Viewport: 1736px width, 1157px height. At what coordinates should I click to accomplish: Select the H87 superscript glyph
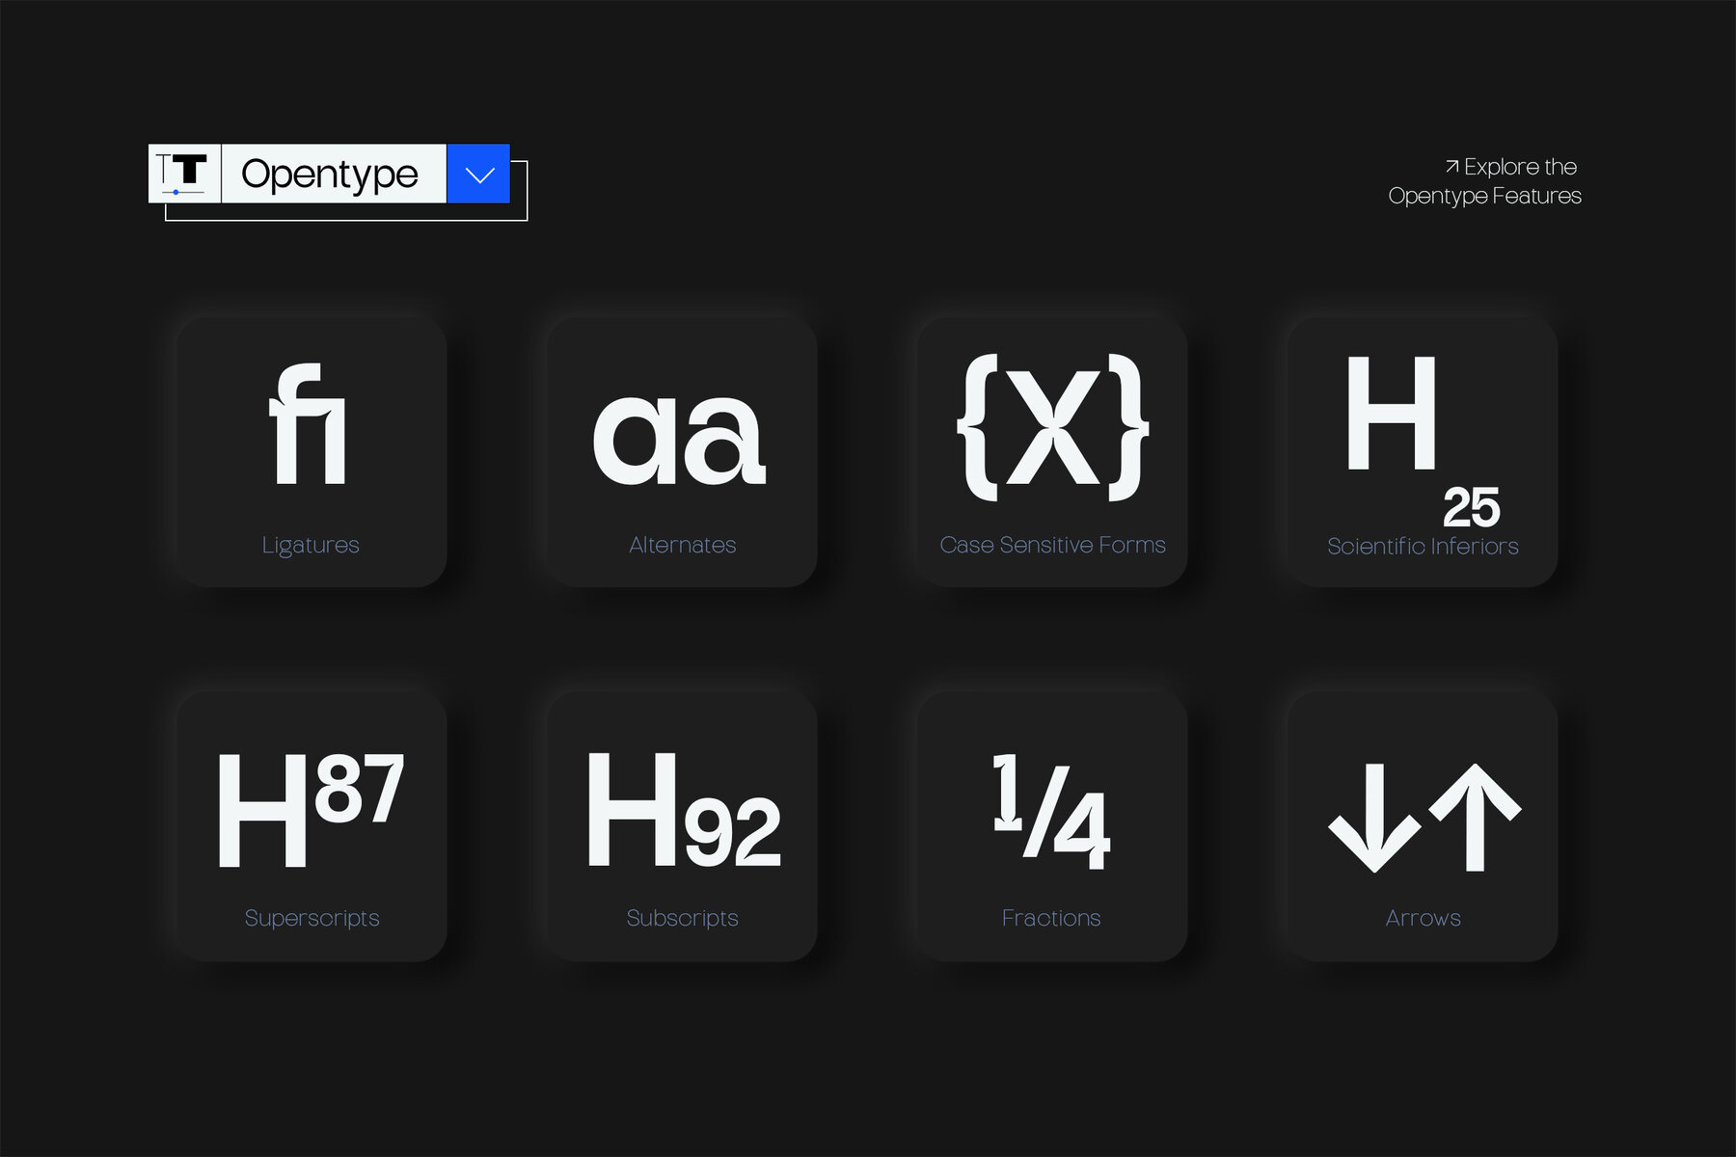[x=311, y=810]
